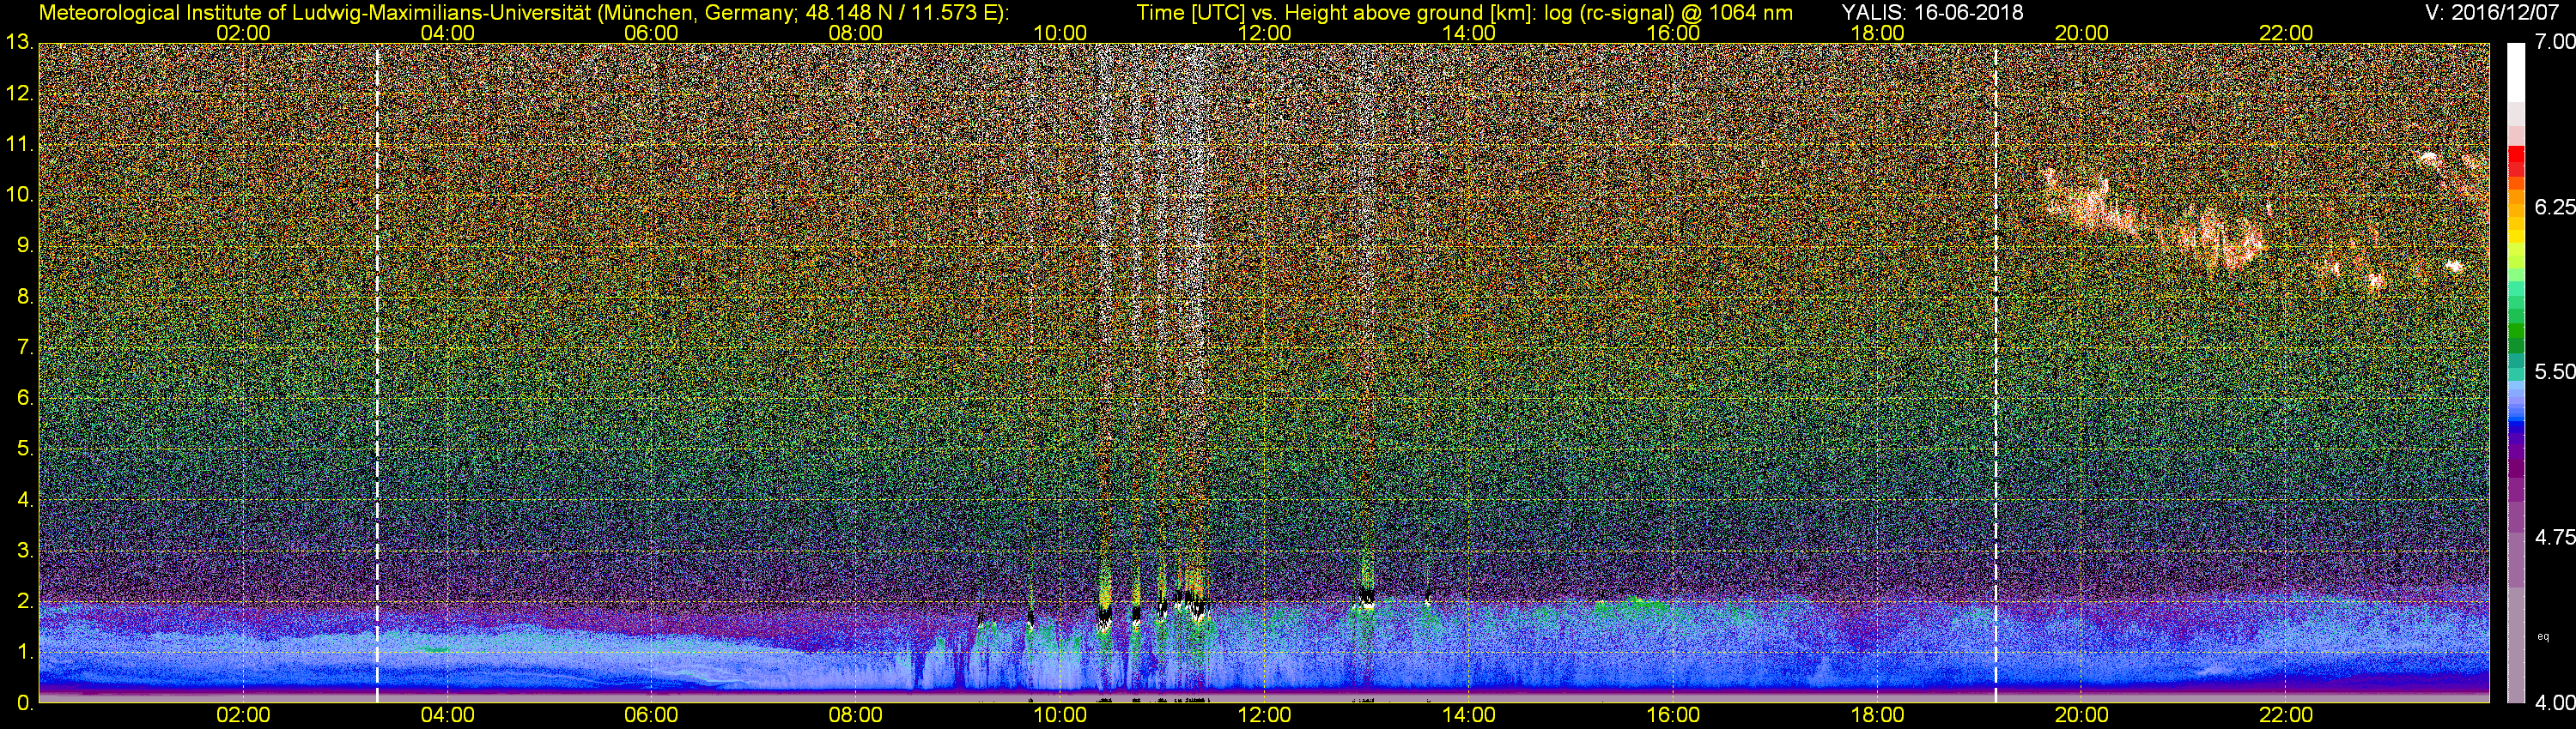Viewport: 2576px width, 729px height.
Task: Click the '10:00' label on top time axis
Action: click(1060, 33)
